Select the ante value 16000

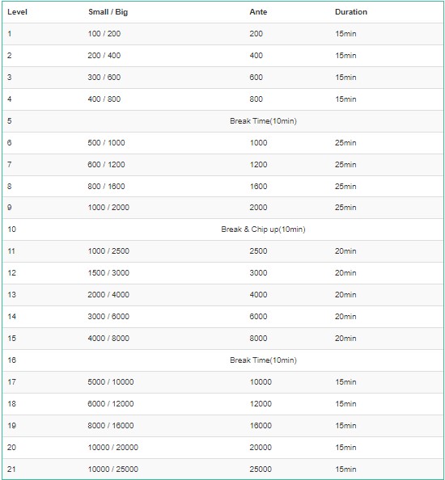(x=261, y=426)
